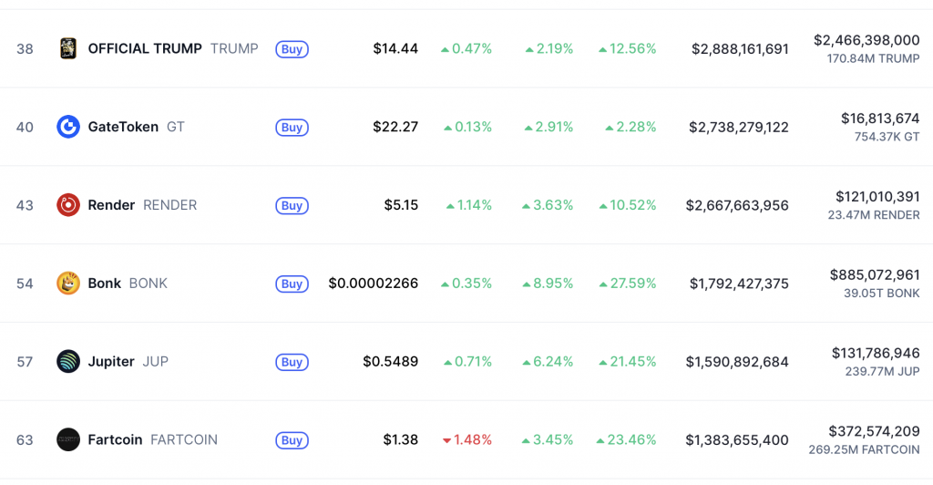The width and height of the screenshot is (933, 485).
Task: Click the Render red logo icon
Action: pyautogui.click(x=67, y=205)
